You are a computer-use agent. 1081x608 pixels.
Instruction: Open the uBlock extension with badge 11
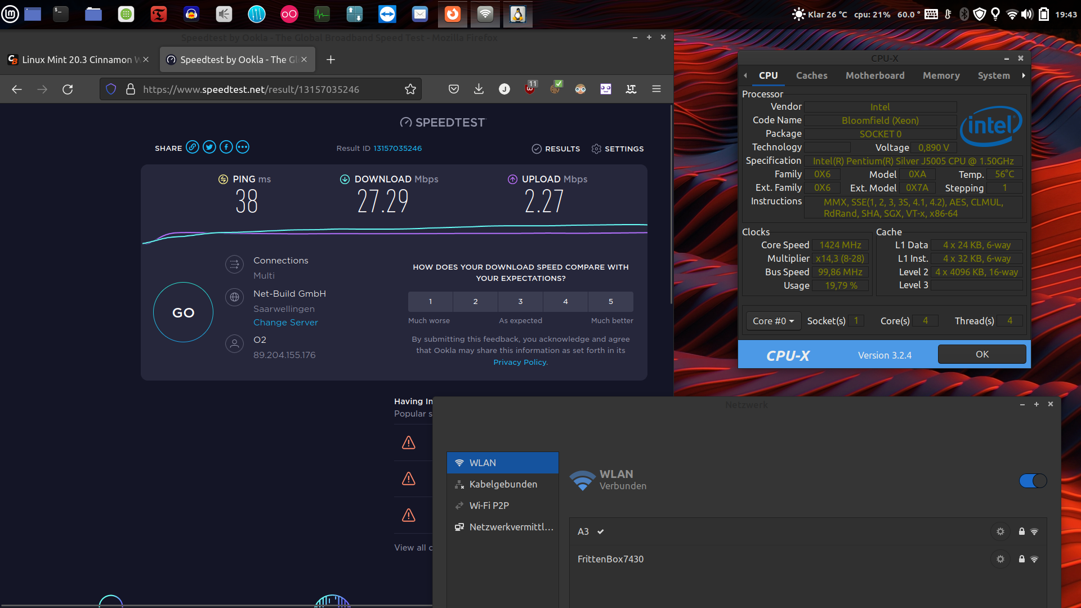[530, 88]
